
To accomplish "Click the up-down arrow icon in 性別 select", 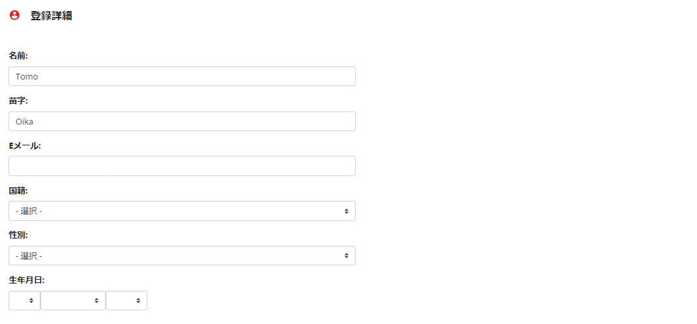I will [x=347, y=256].
